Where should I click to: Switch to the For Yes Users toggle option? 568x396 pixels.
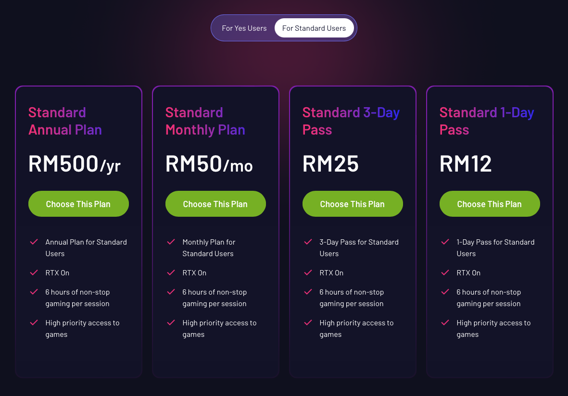pos(244,28)
